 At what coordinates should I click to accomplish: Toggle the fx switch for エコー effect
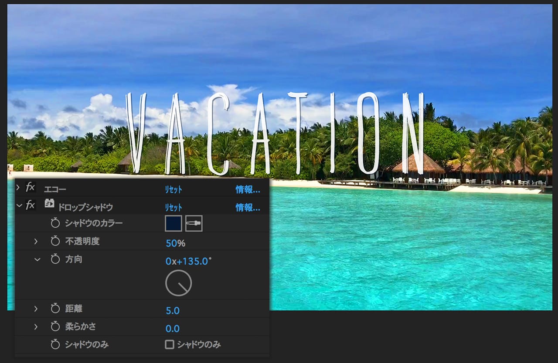tap(30, 188)
